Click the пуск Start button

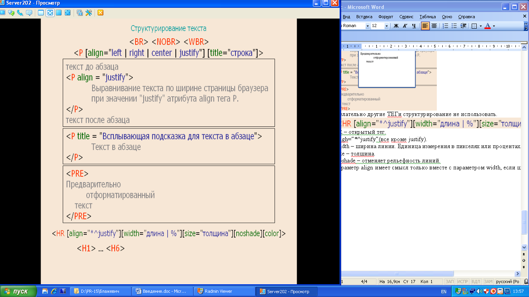tap(19, 291)
